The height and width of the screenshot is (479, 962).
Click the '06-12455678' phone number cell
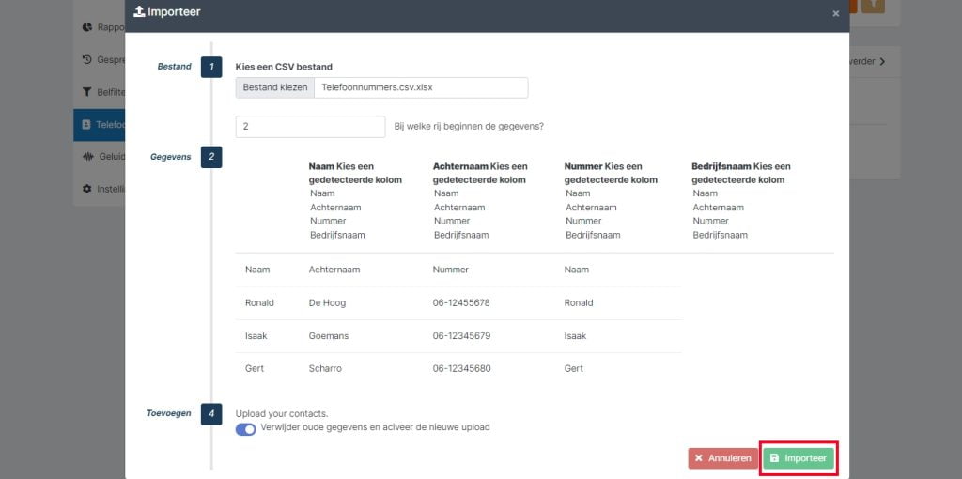click(461, 303)
